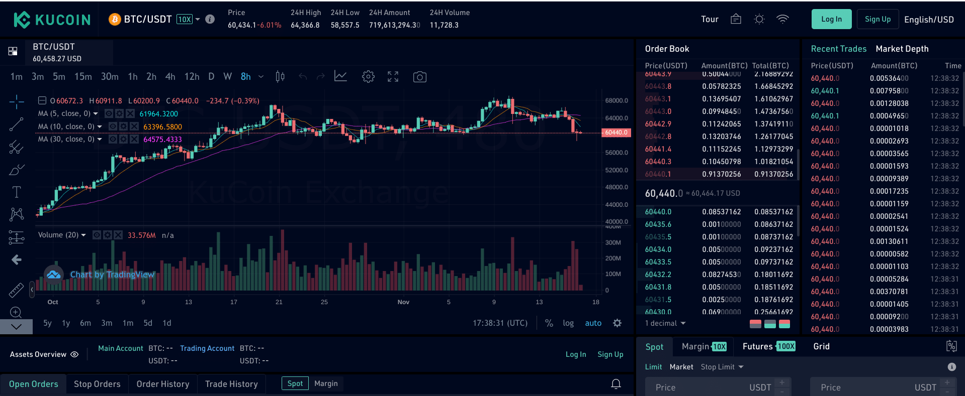Switch to Futures 100X trading tab
The width and height of the screenshot is (965, 396).
[x=769, y=346]
